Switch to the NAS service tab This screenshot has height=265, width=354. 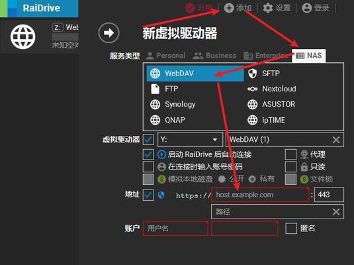point(308,56)
